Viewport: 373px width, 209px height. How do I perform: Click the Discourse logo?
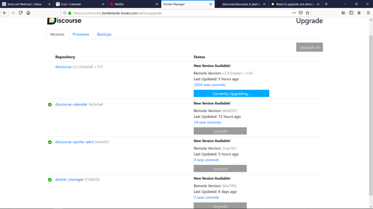64,20
